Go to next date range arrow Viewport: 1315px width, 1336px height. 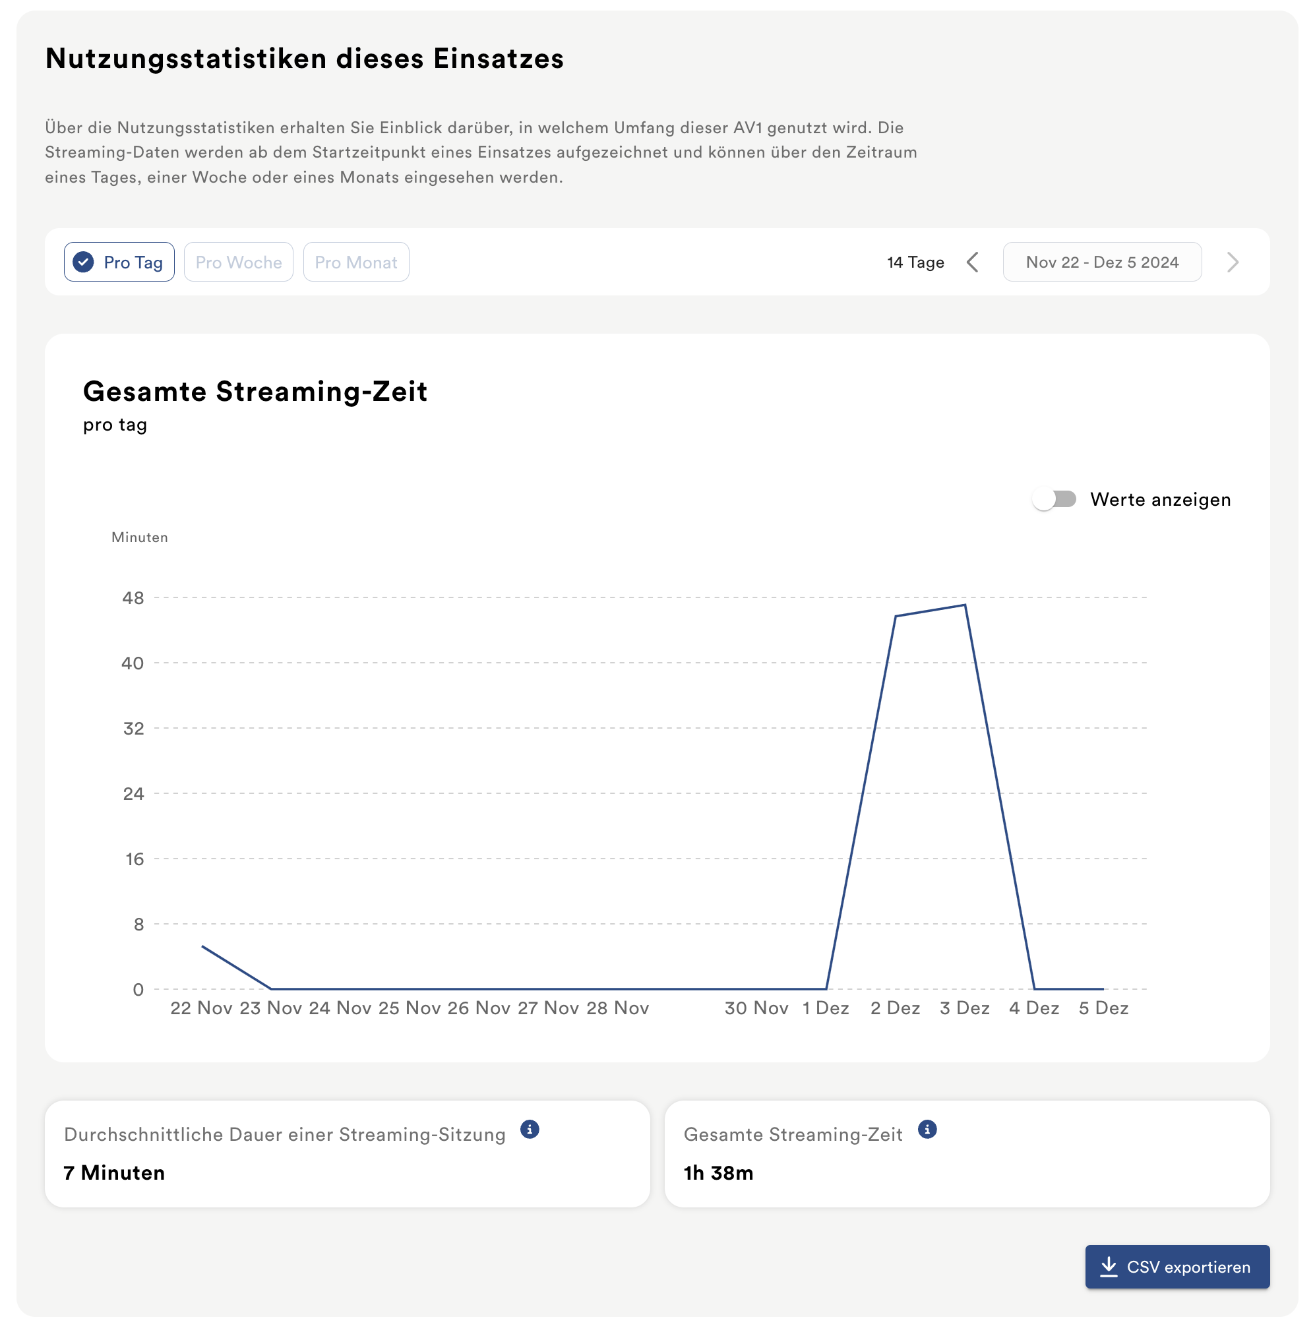[x=1233, y=262]
